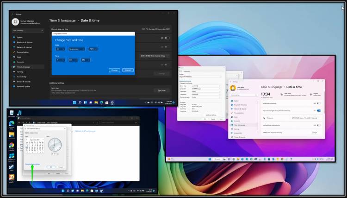The width and height of the screenshot is (347, 198).
Task: Click next month arrow in calendar
Action: click(x=43, y=140)
